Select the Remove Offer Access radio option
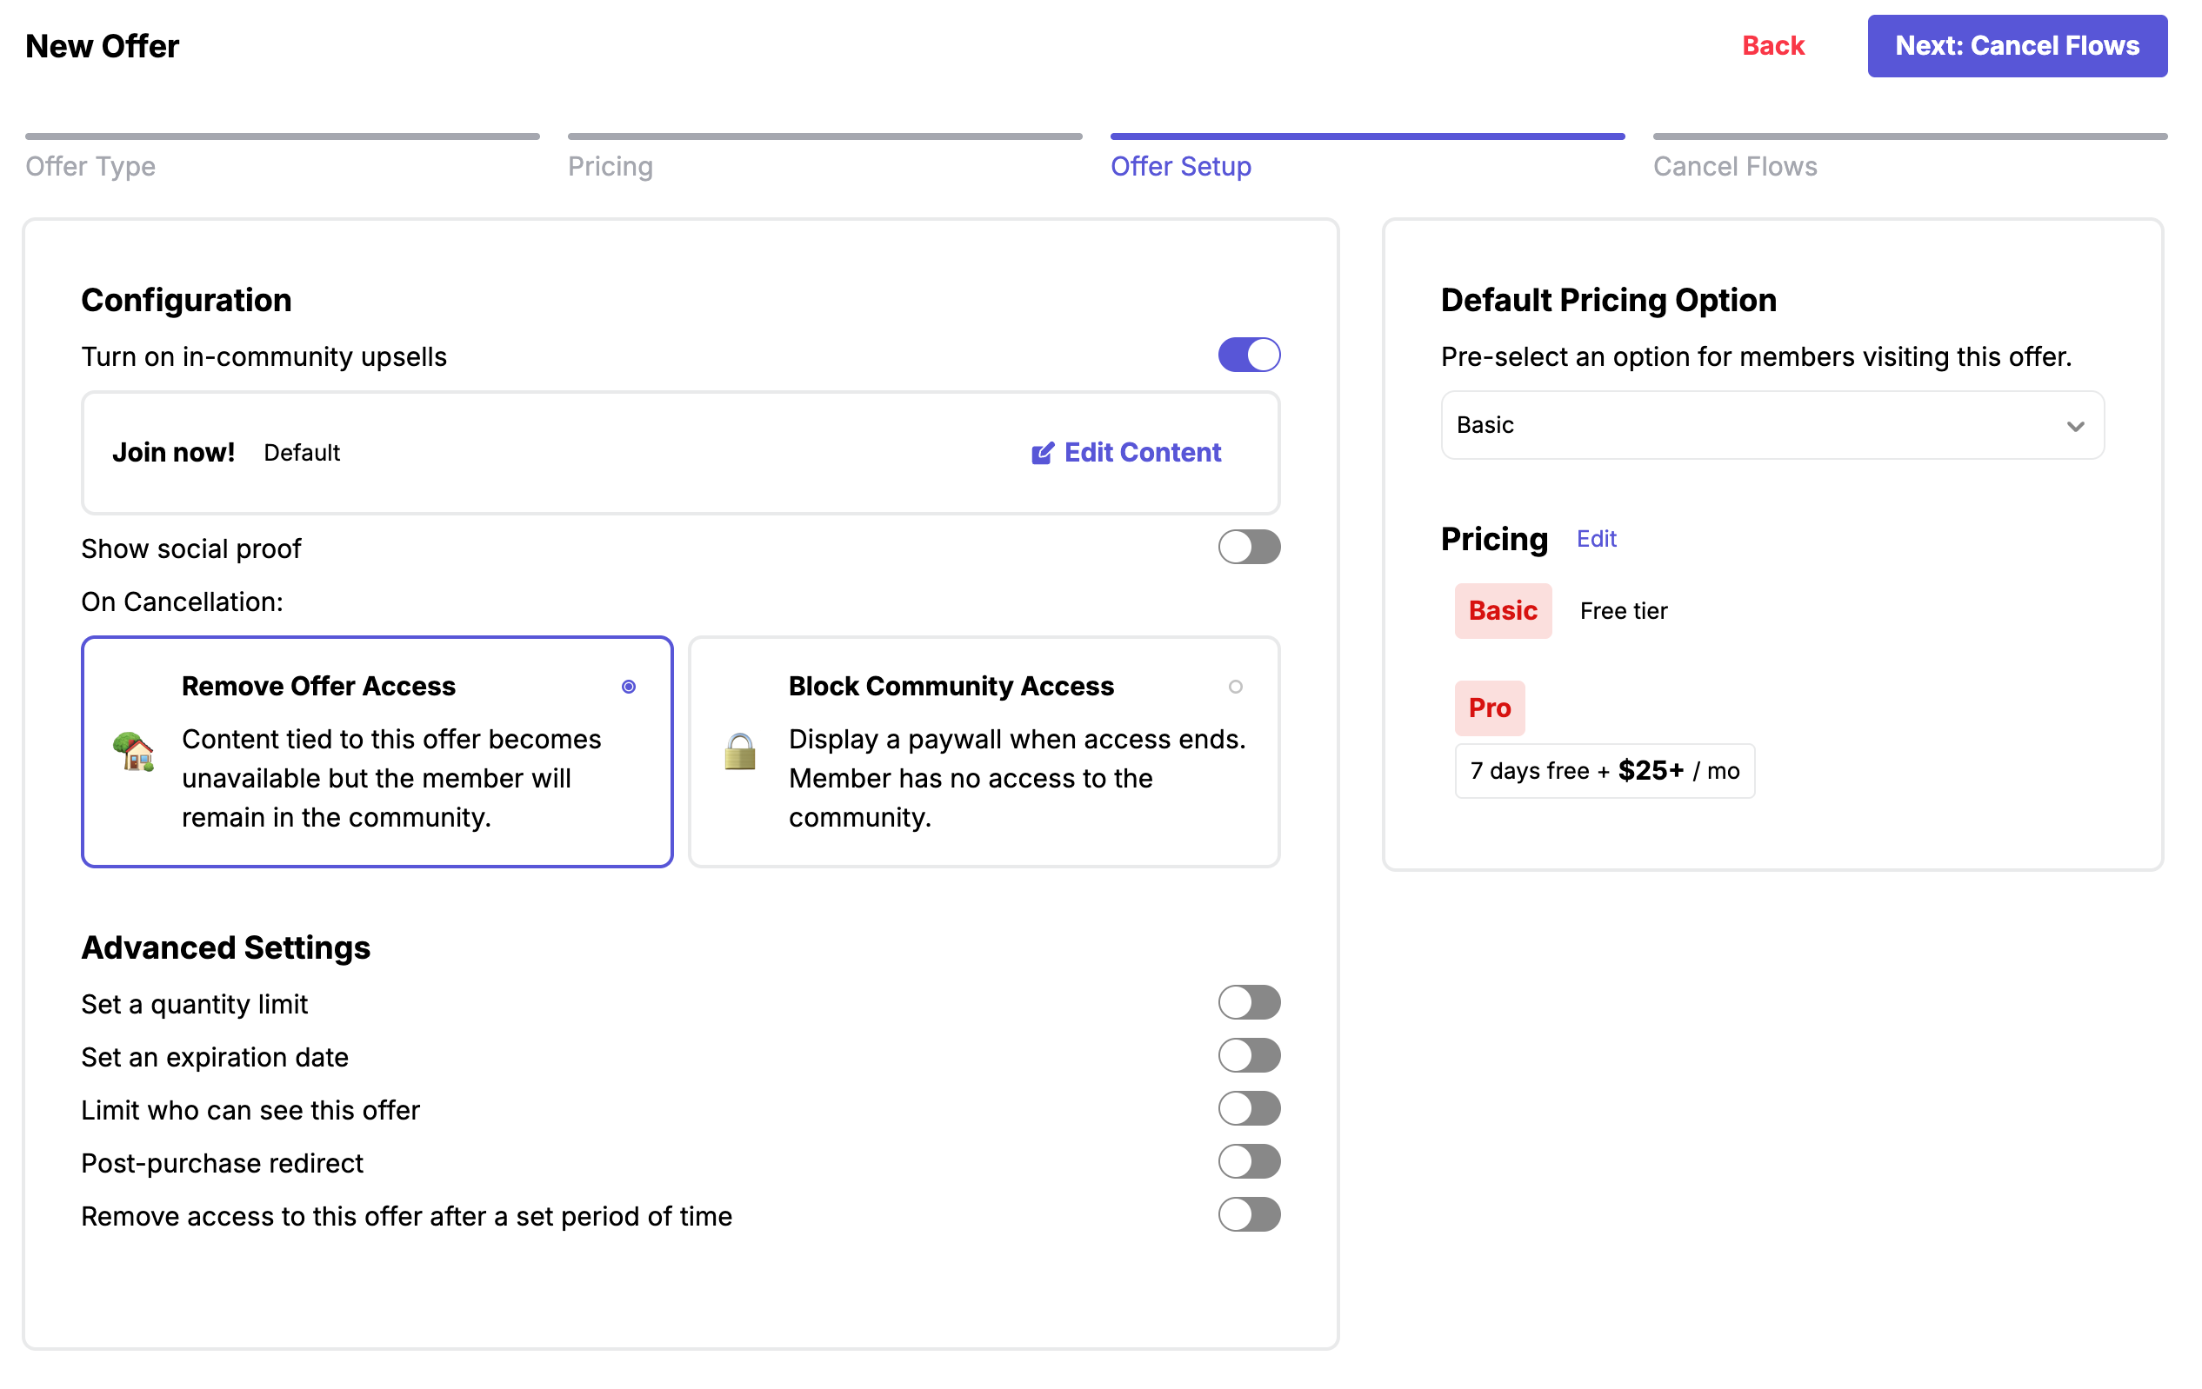This screenshot has width=2202, height=1389. click(628, 687)
